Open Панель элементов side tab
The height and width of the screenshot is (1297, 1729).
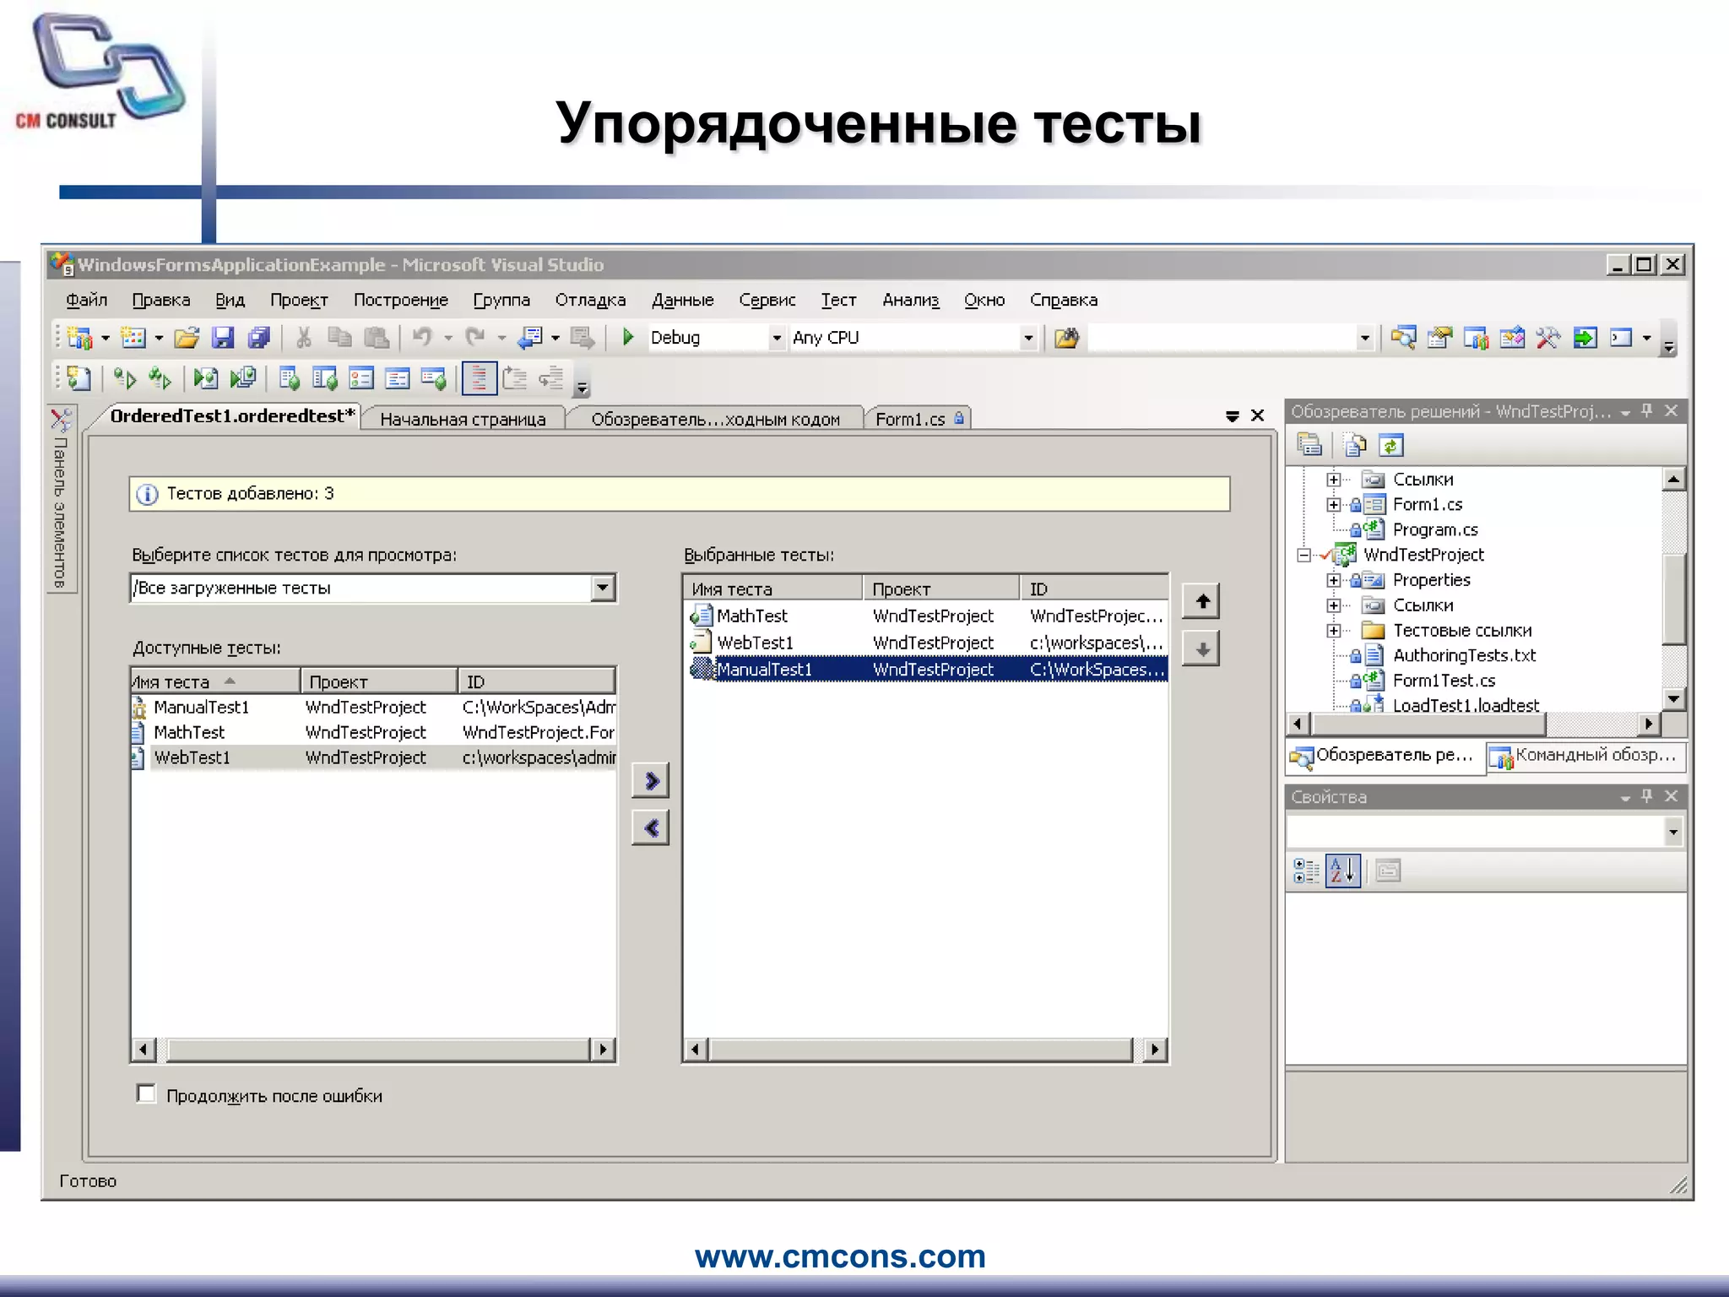pos(61,499)
